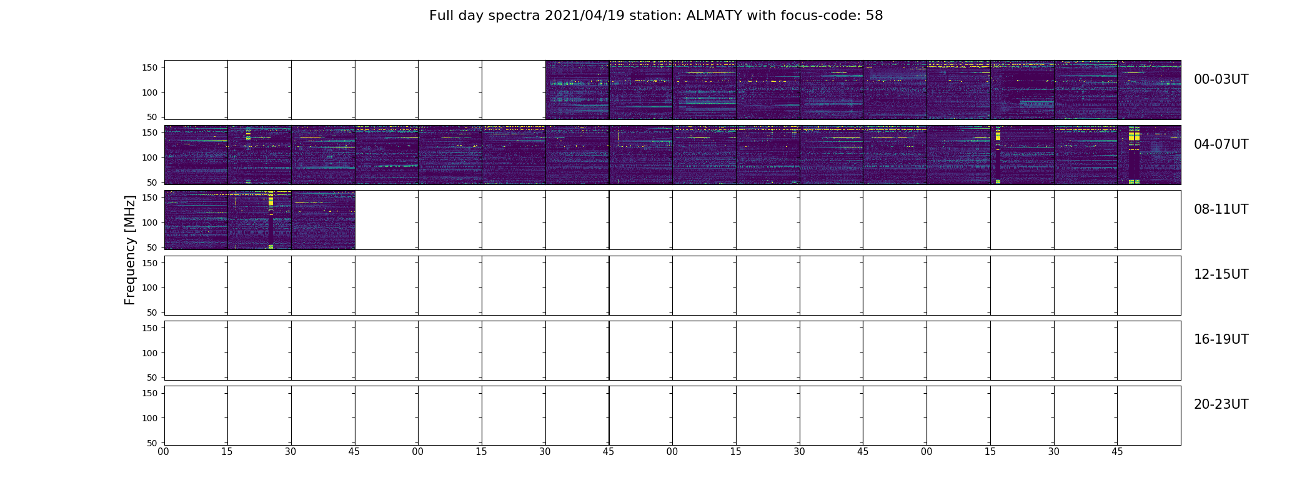
Task: Click the 12-15UT row label
Action: click(x=1221, y=274)
